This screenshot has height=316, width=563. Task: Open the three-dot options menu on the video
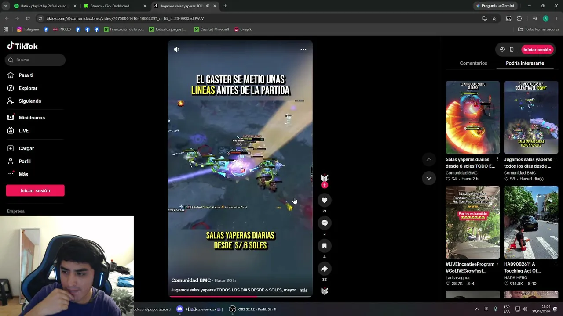[303, 50]
